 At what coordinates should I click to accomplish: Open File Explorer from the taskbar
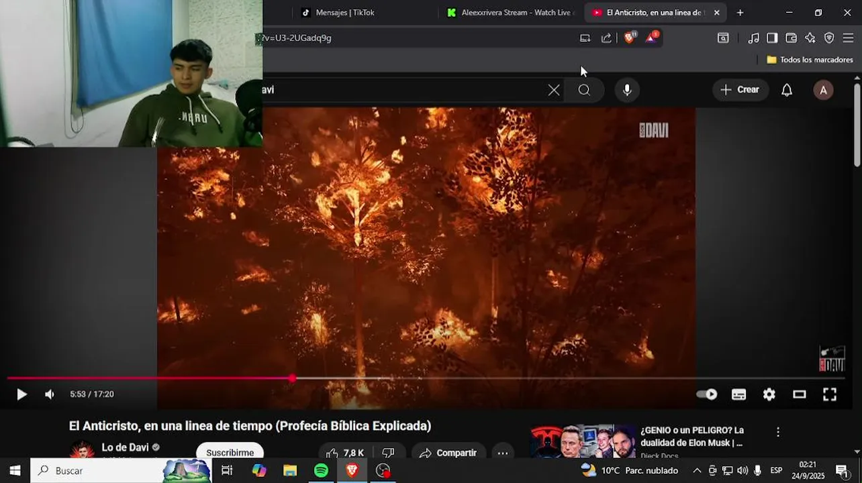point(290,470)
